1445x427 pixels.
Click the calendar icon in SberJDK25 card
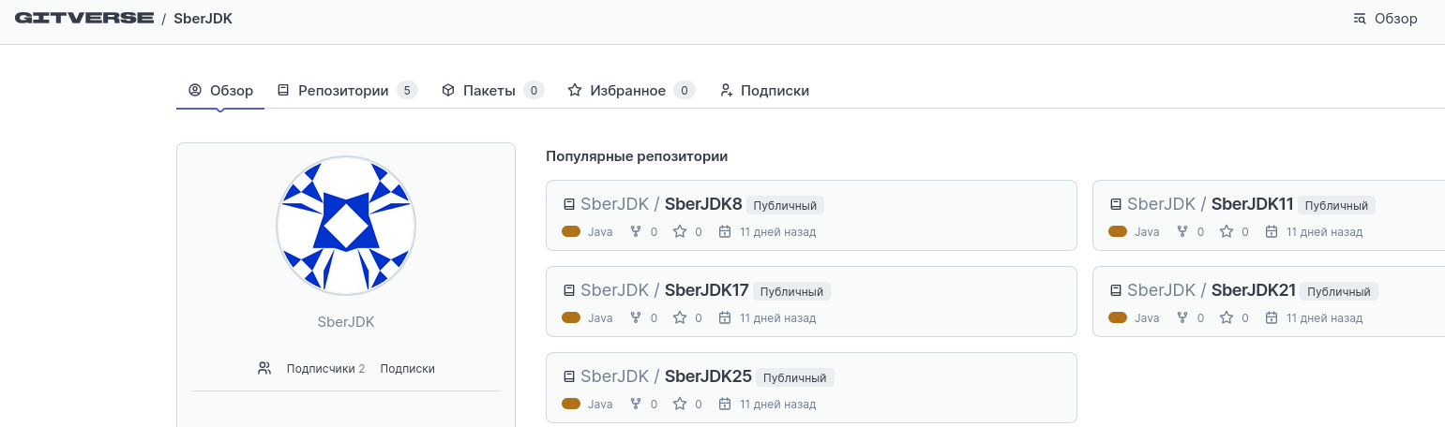coord(725,404)
